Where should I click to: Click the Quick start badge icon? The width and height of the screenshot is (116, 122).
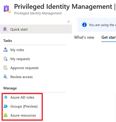click(5, 29)
